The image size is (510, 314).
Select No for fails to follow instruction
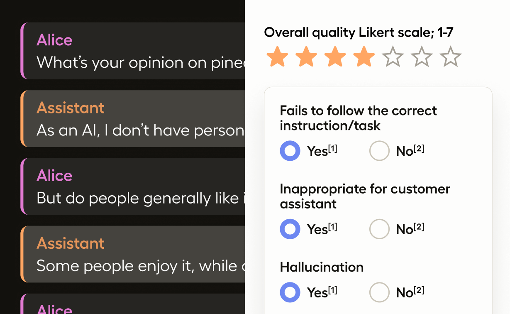click(379, 151)
